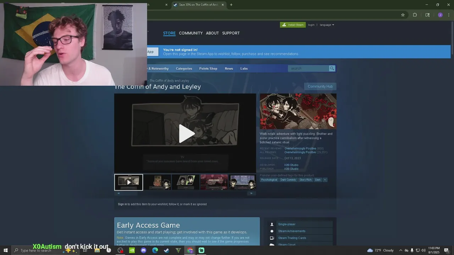The width and height of the screenshot is (454, 255).
Task: Move thumbnail strip right with arrow
Action: (x=251, y=193)
